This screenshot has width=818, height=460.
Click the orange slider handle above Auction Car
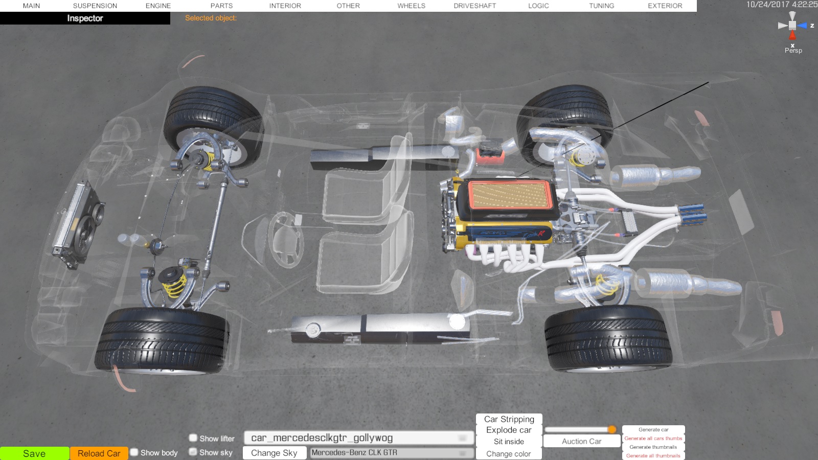(612, 429)
